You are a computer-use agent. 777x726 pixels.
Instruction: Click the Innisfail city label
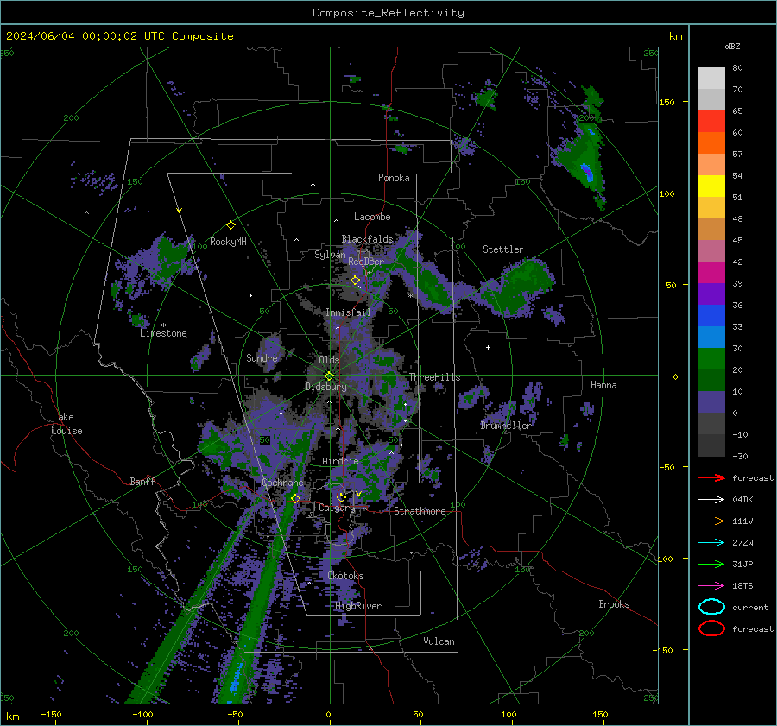348,312
